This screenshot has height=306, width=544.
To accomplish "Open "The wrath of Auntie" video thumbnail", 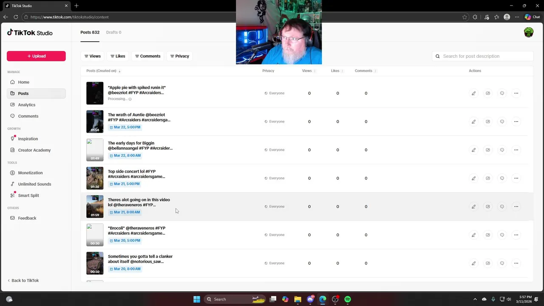I will [95, 122].
